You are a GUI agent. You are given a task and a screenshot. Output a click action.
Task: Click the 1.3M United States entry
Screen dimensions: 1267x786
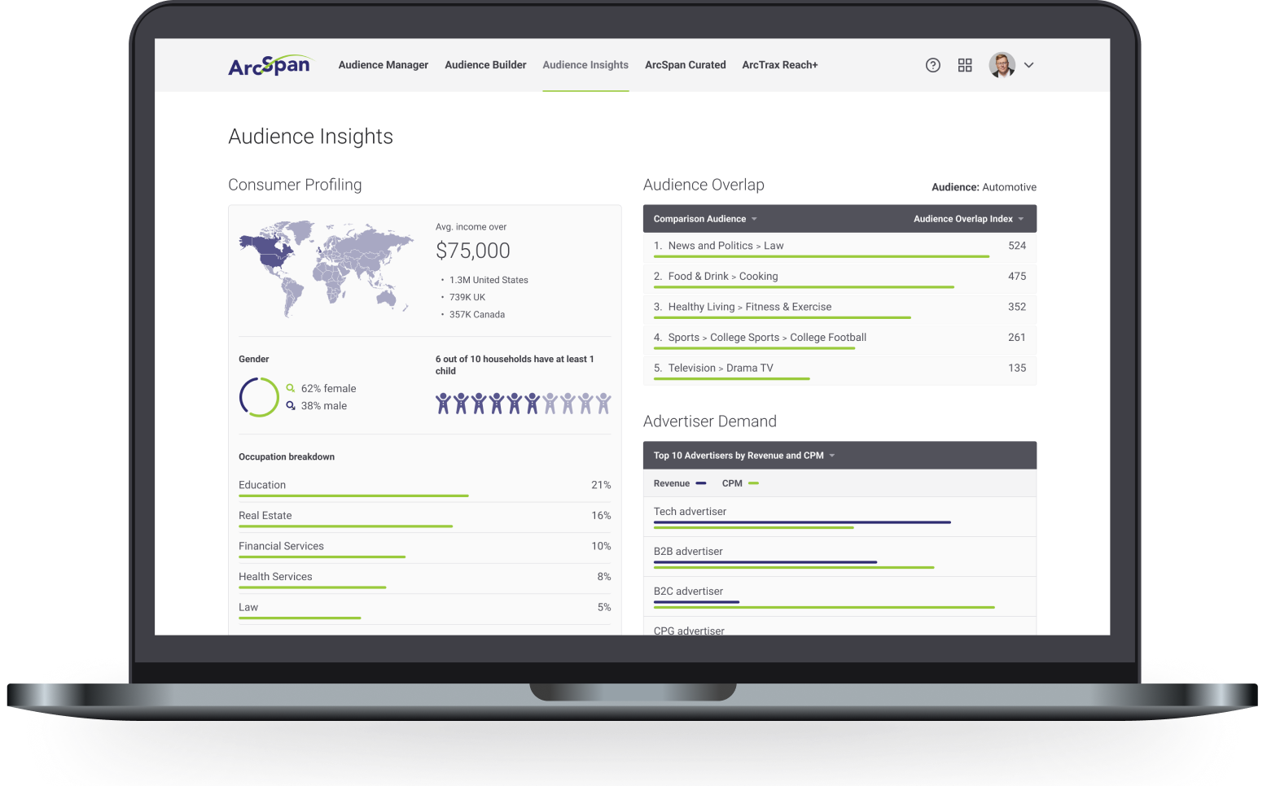point(489,280)
